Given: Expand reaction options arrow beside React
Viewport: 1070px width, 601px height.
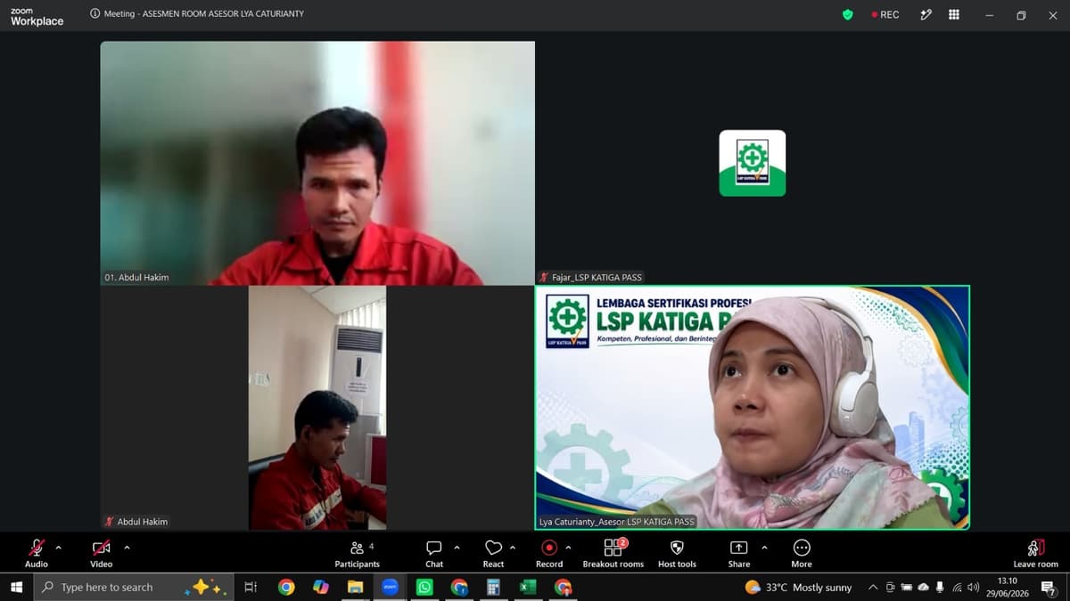Looking at the screenshot, I should (513, 548).
